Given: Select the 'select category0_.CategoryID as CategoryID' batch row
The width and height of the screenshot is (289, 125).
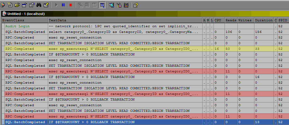Looking at the screenshot, I should (145, 32).
